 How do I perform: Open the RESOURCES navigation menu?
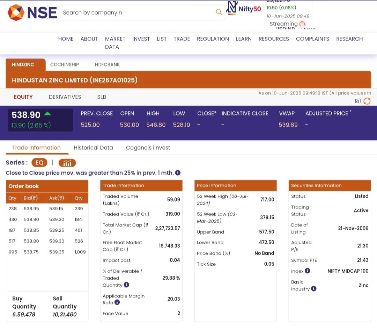[273, 39]
